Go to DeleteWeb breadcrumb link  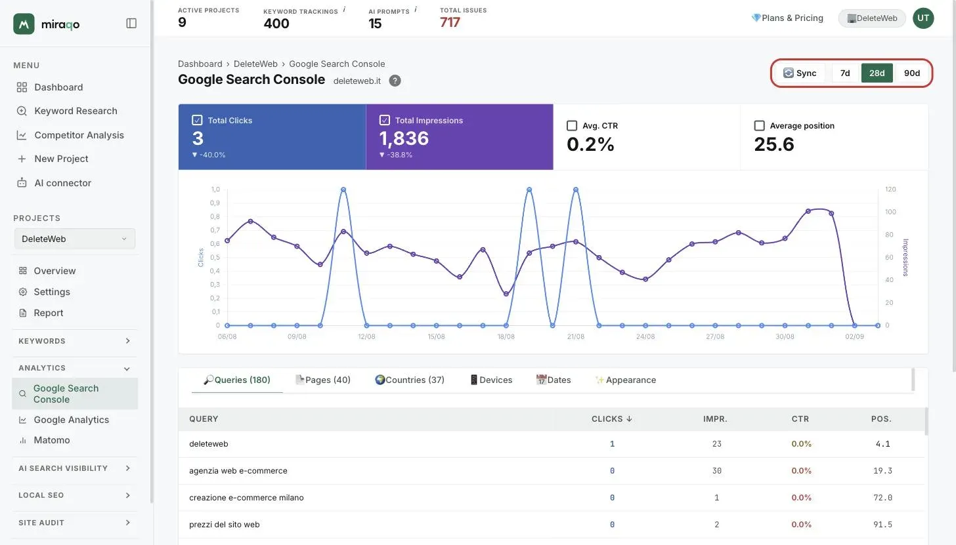pyautogui.click(x=256, y=64)
